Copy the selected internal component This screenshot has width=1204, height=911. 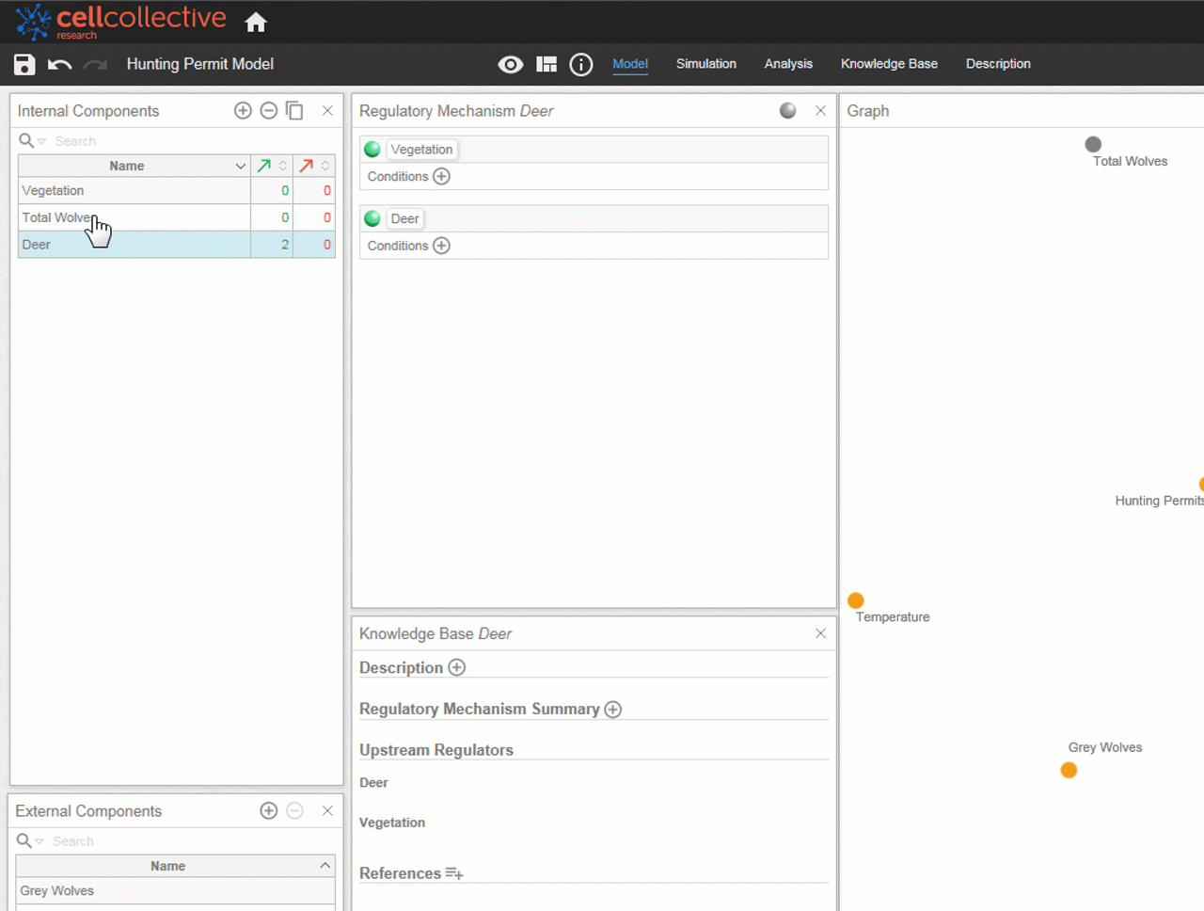coord(294,111)
